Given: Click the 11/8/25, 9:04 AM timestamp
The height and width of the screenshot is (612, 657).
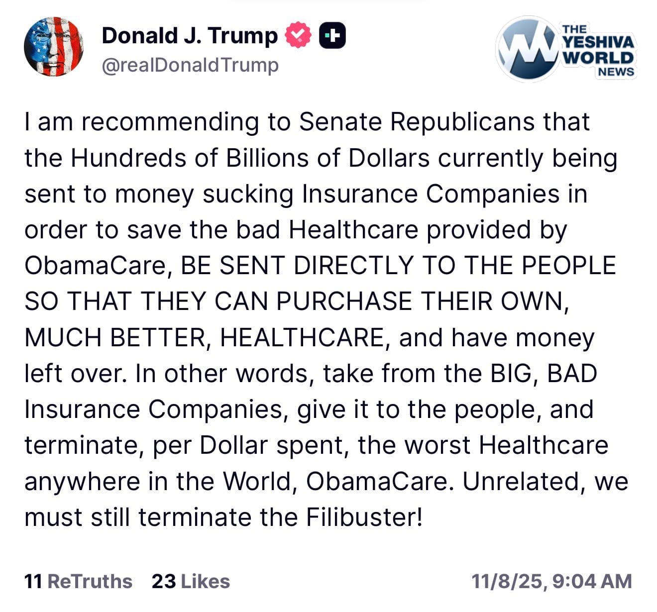Looking at the screenshot, I should point(551,581).
